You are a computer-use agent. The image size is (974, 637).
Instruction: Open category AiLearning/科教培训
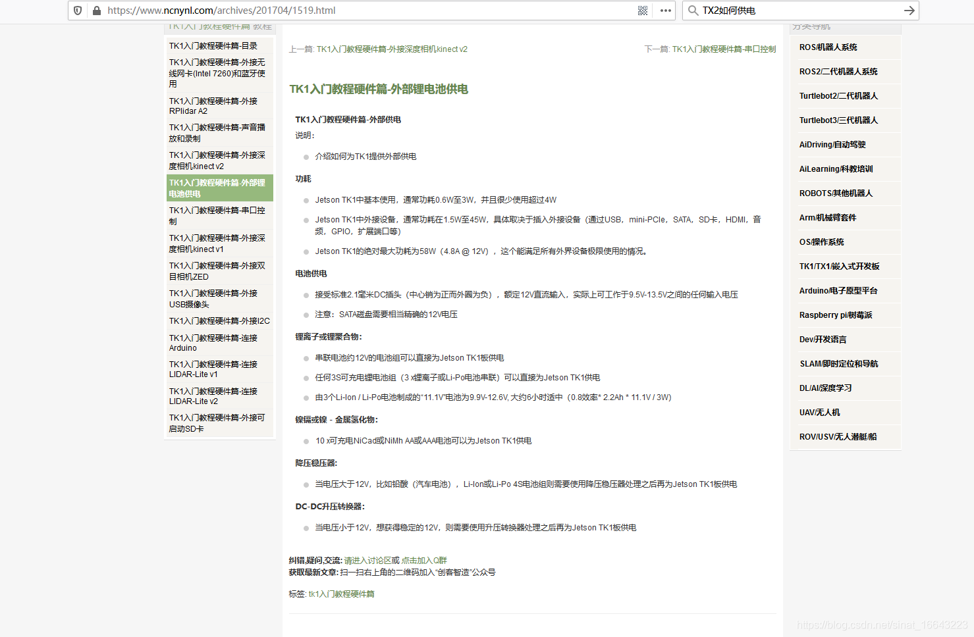(836, 169)
